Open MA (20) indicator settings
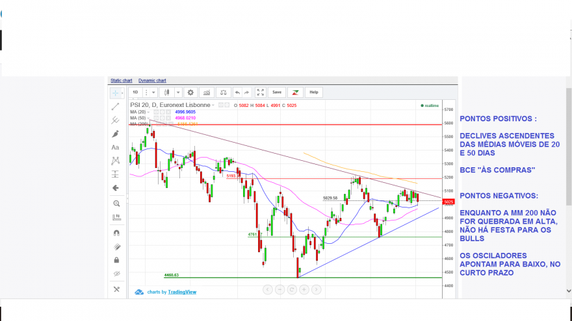This screenshot has width=572, height=321. [162, 112]
